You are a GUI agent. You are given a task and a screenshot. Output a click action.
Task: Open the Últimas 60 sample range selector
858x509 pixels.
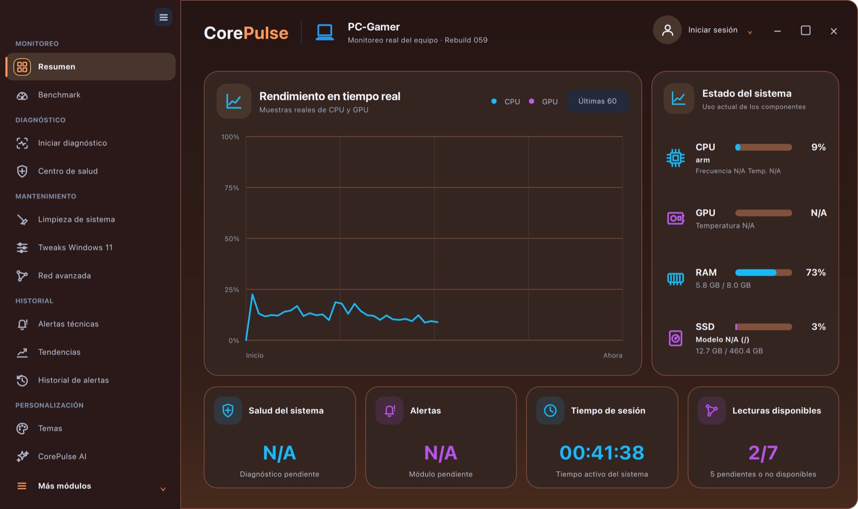pos(597,101)
